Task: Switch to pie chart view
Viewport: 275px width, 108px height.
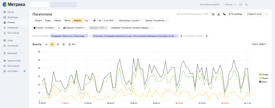Action: click(x=46, y=44)
